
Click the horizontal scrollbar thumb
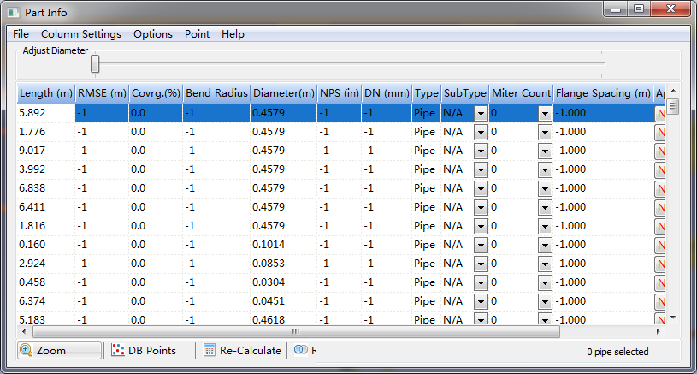click(296, 331)
